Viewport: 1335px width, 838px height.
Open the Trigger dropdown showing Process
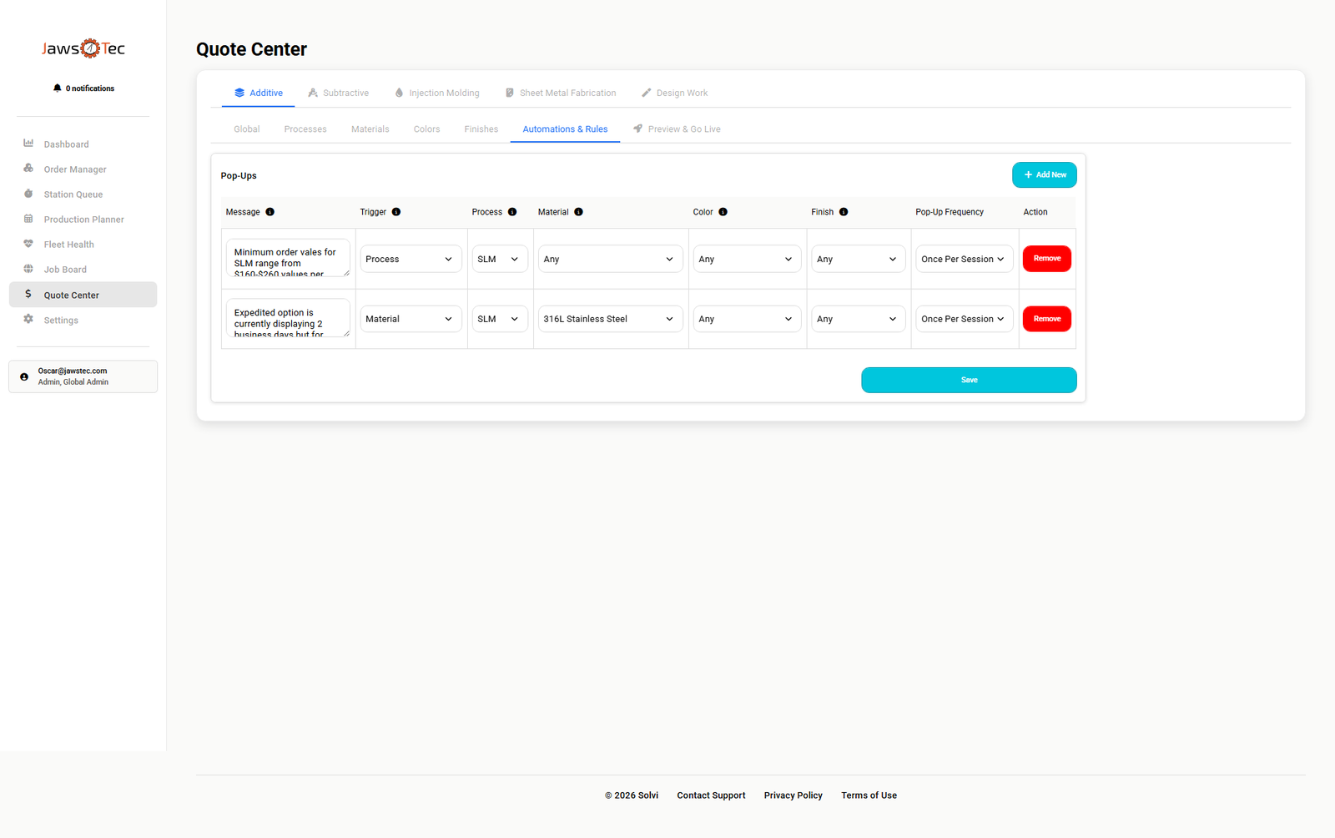[x=411, y=259]
